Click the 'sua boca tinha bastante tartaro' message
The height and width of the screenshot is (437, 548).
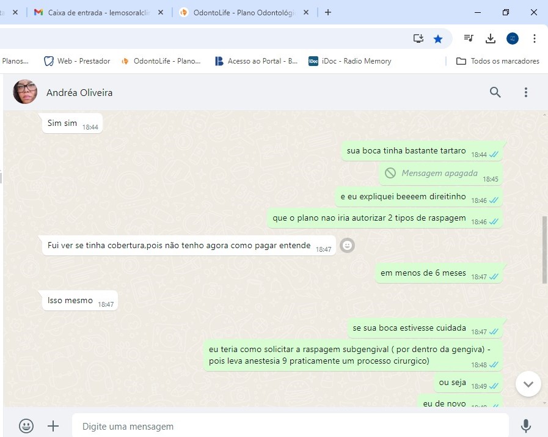[422, 151]
